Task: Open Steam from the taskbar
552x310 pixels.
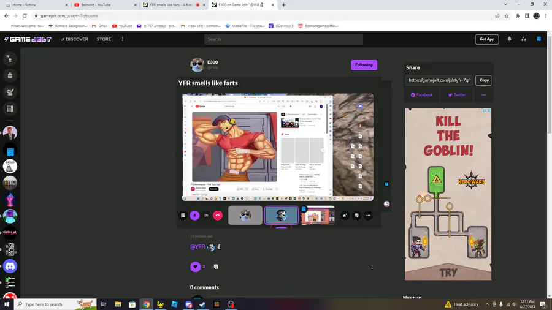Action: [202, 304]
